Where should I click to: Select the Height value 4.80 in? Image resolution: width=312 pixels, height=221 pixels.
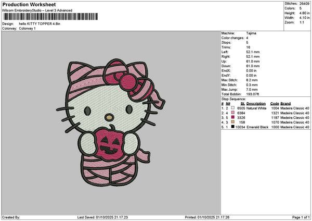[x=304, y=13]
